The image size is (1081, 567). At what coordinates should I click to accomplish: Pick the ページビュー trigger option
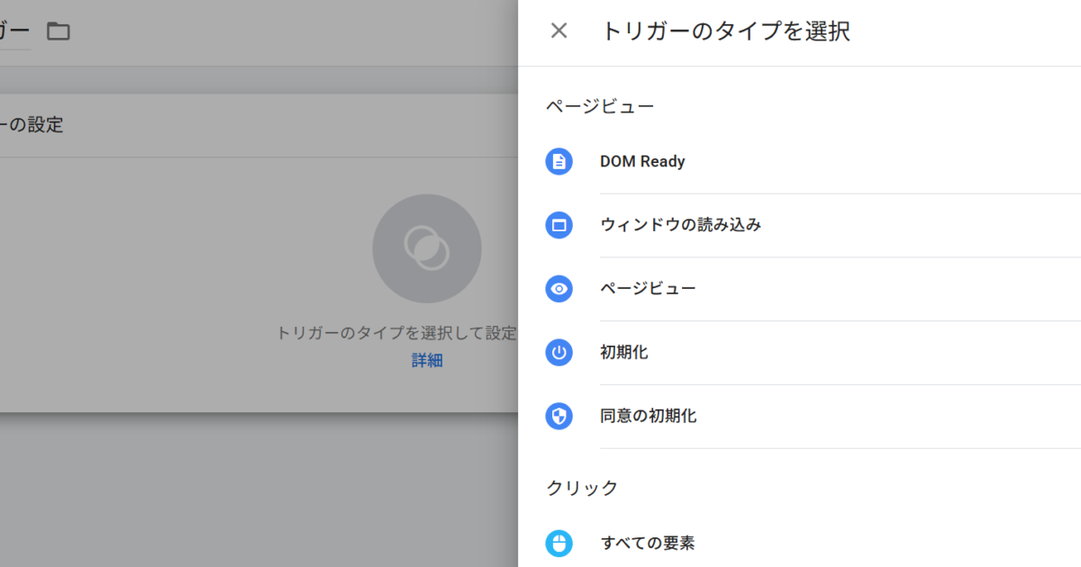pos(648,289)
